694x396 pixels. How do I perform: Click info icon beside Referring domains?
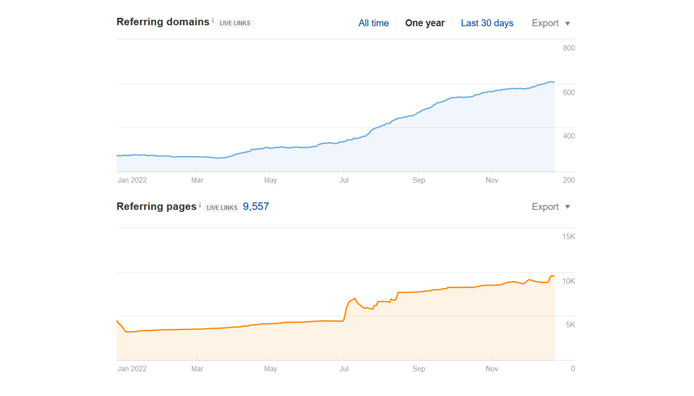point(213,21)
